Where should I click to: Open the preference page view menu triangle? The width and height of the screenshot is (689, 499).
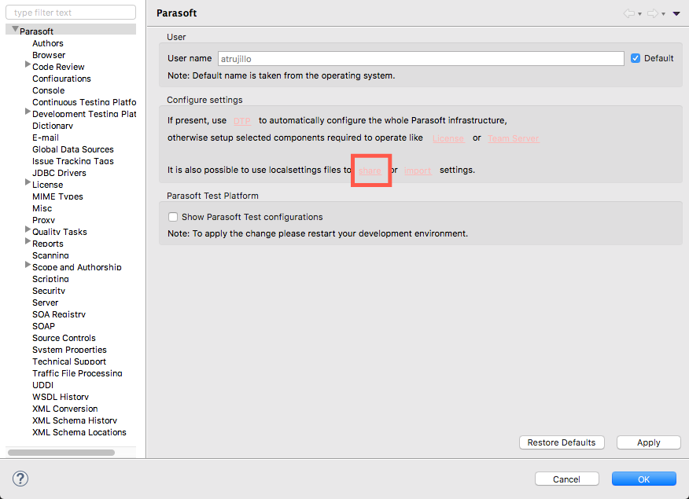point(676,13)
